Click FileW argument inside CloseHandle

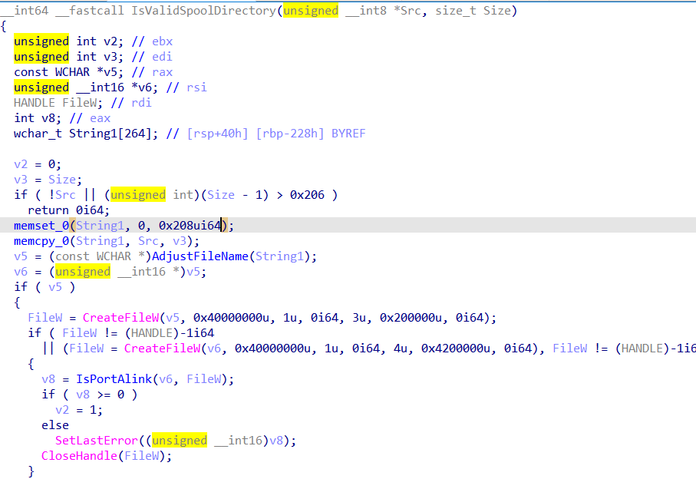click(x=142, y=456)
